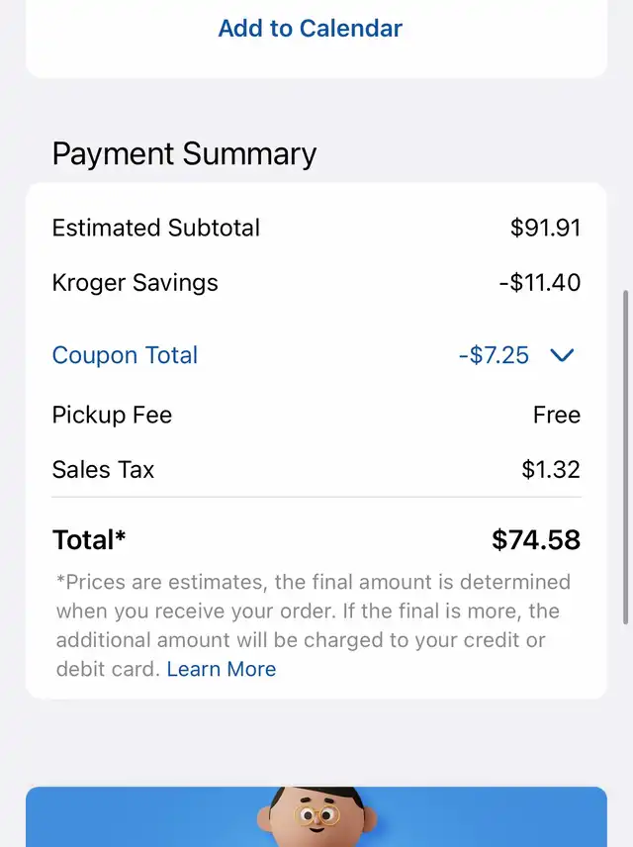Tap the Add to Calendar link
The width and height of the screenshot is (633, 847).
[x=310, y=28]
